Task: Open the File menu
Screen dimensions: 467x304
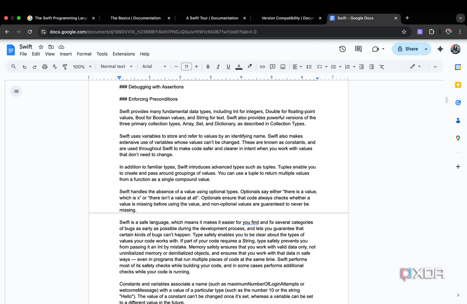Action: (23, 54)
